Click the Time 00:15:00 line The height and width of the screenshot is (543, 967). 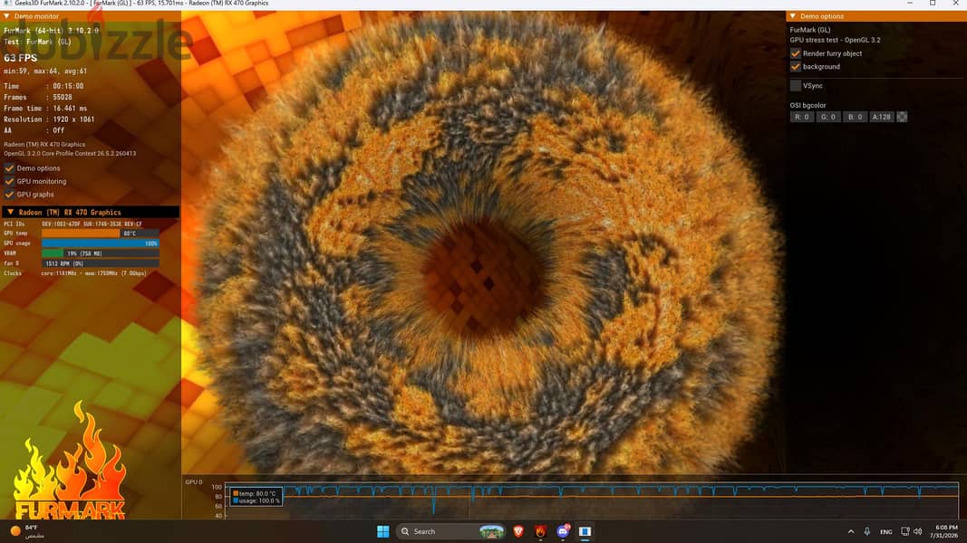coord(44,86)
